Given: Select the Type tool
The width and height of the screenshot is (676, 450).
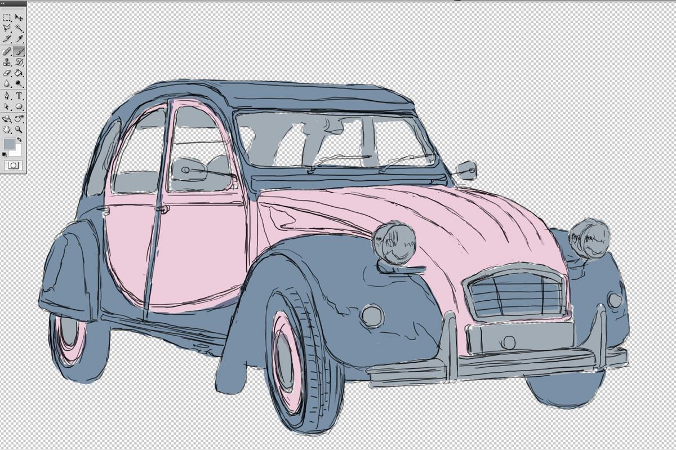Looking at the screenshot, I should click(19, 96).
